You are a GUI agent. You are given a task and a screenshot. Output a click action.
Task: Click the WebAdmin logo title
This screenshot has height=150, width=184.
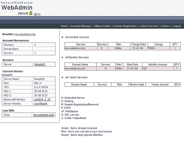(x=17, y=7)
